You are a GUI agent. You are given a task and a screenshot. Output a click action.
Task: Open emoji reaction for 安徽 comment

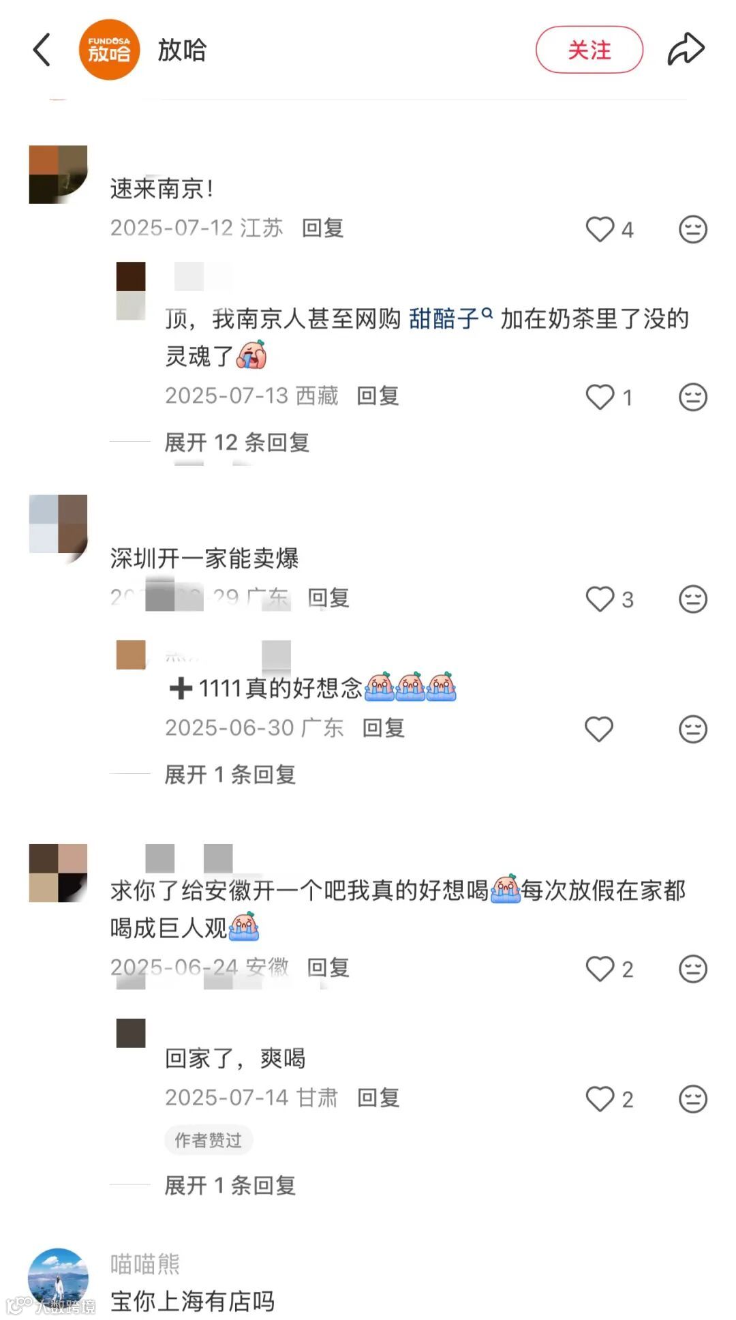coord(693,969)
